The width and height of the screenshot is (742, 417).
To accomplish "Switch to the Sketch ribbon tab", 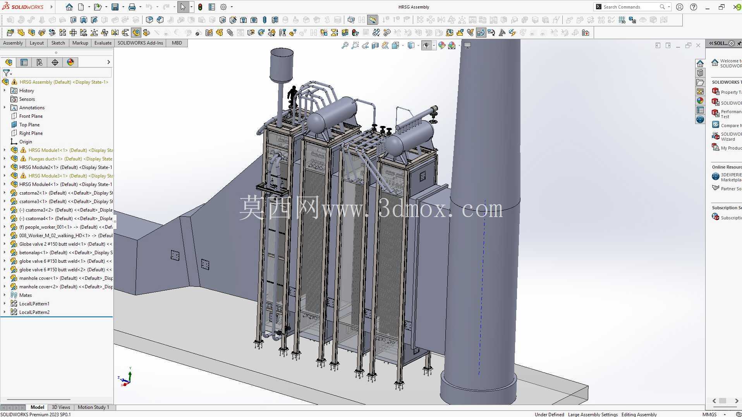I will pyautogui.click(x=58, y=43).
